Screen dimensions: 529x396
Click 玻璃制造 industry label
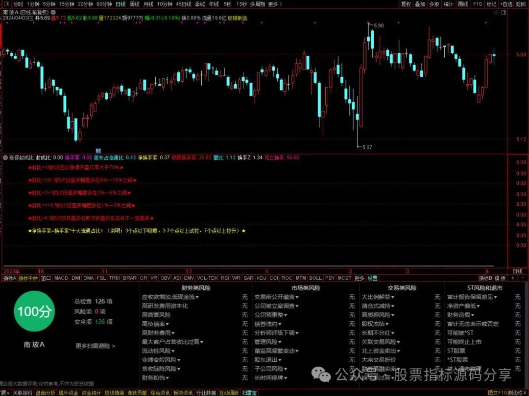point(237,18)
